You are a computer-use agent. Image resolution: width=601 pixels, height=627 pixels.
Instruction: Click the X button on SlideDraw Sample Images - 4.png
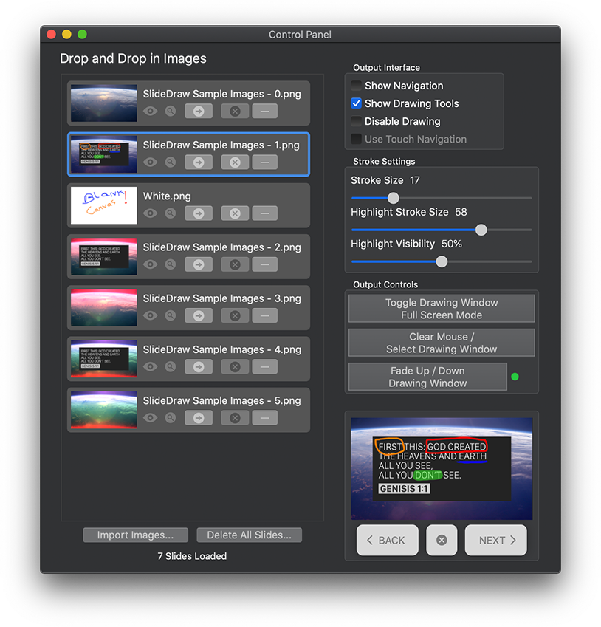(x=235, y=367)
